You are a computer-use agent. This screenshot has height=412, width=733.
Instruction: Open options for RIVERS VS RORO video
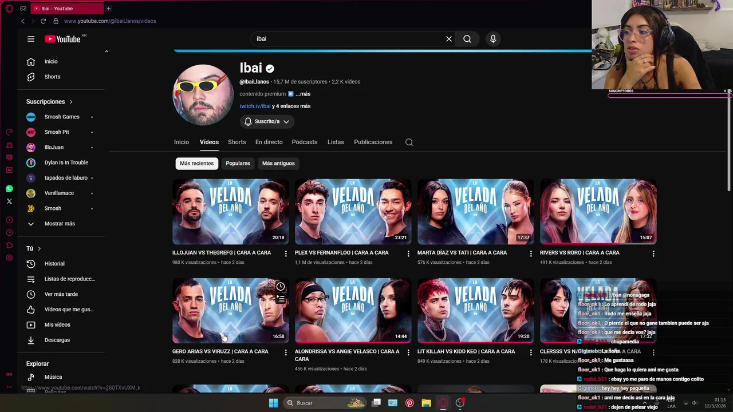coord(653,253)
